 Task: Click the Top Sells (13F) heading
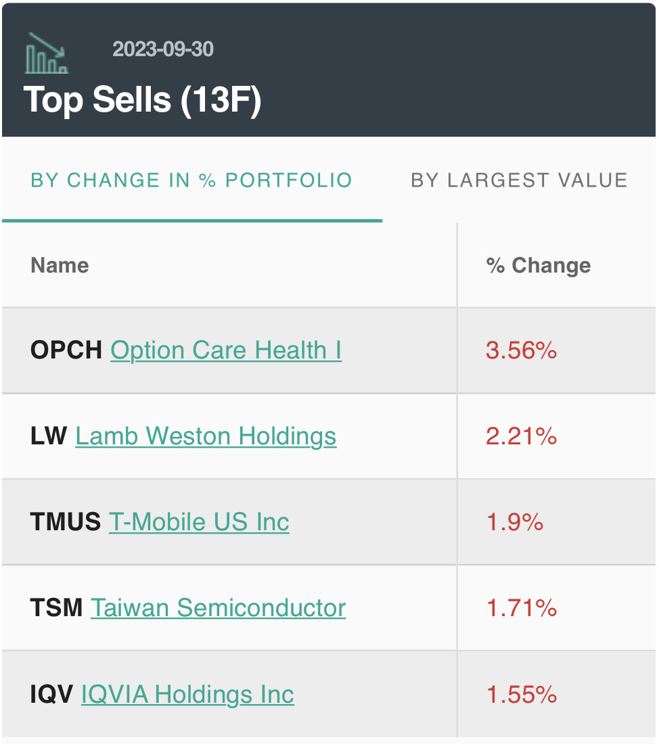(x=143, y=100)
